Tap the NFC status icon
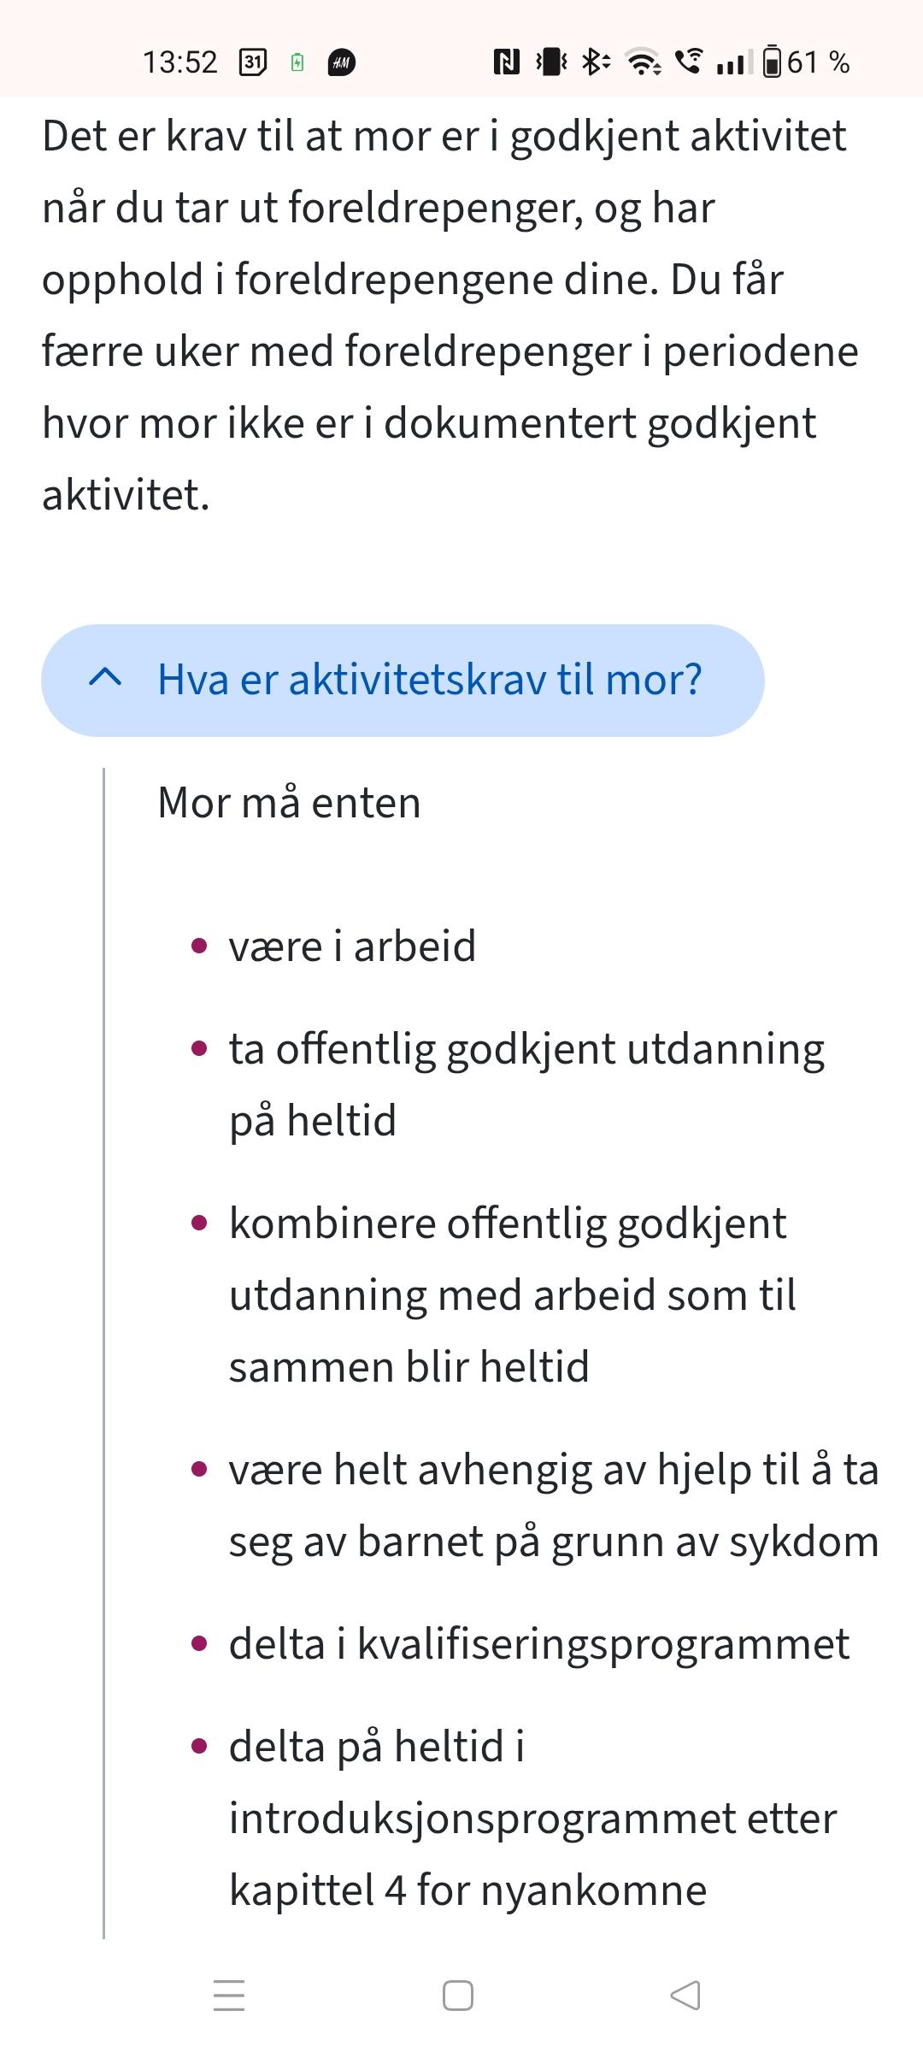Image resolution: width=923 pixels, height=2052 pixels. point(506,62)
